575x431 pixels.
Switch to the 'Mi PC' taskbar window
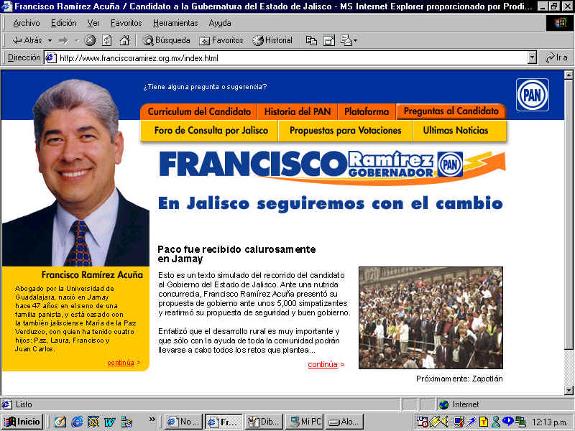tap(304, 422)
